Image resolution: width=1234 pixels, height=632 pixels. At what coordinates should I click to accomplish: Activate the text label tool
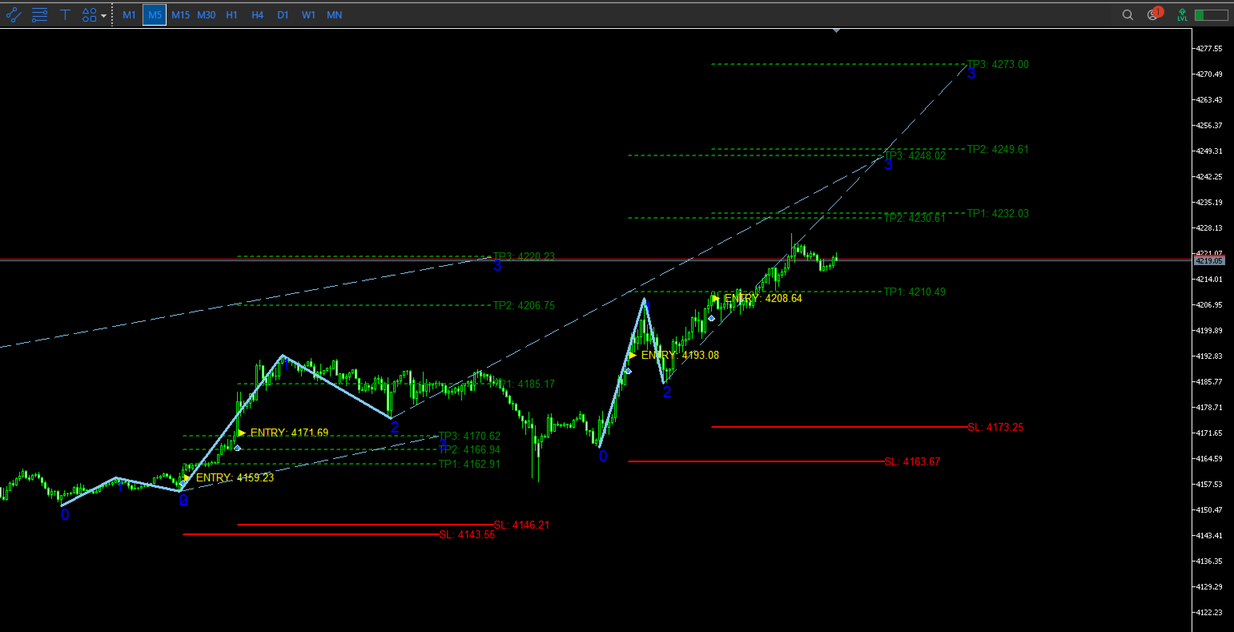click(x=66, y=14)
